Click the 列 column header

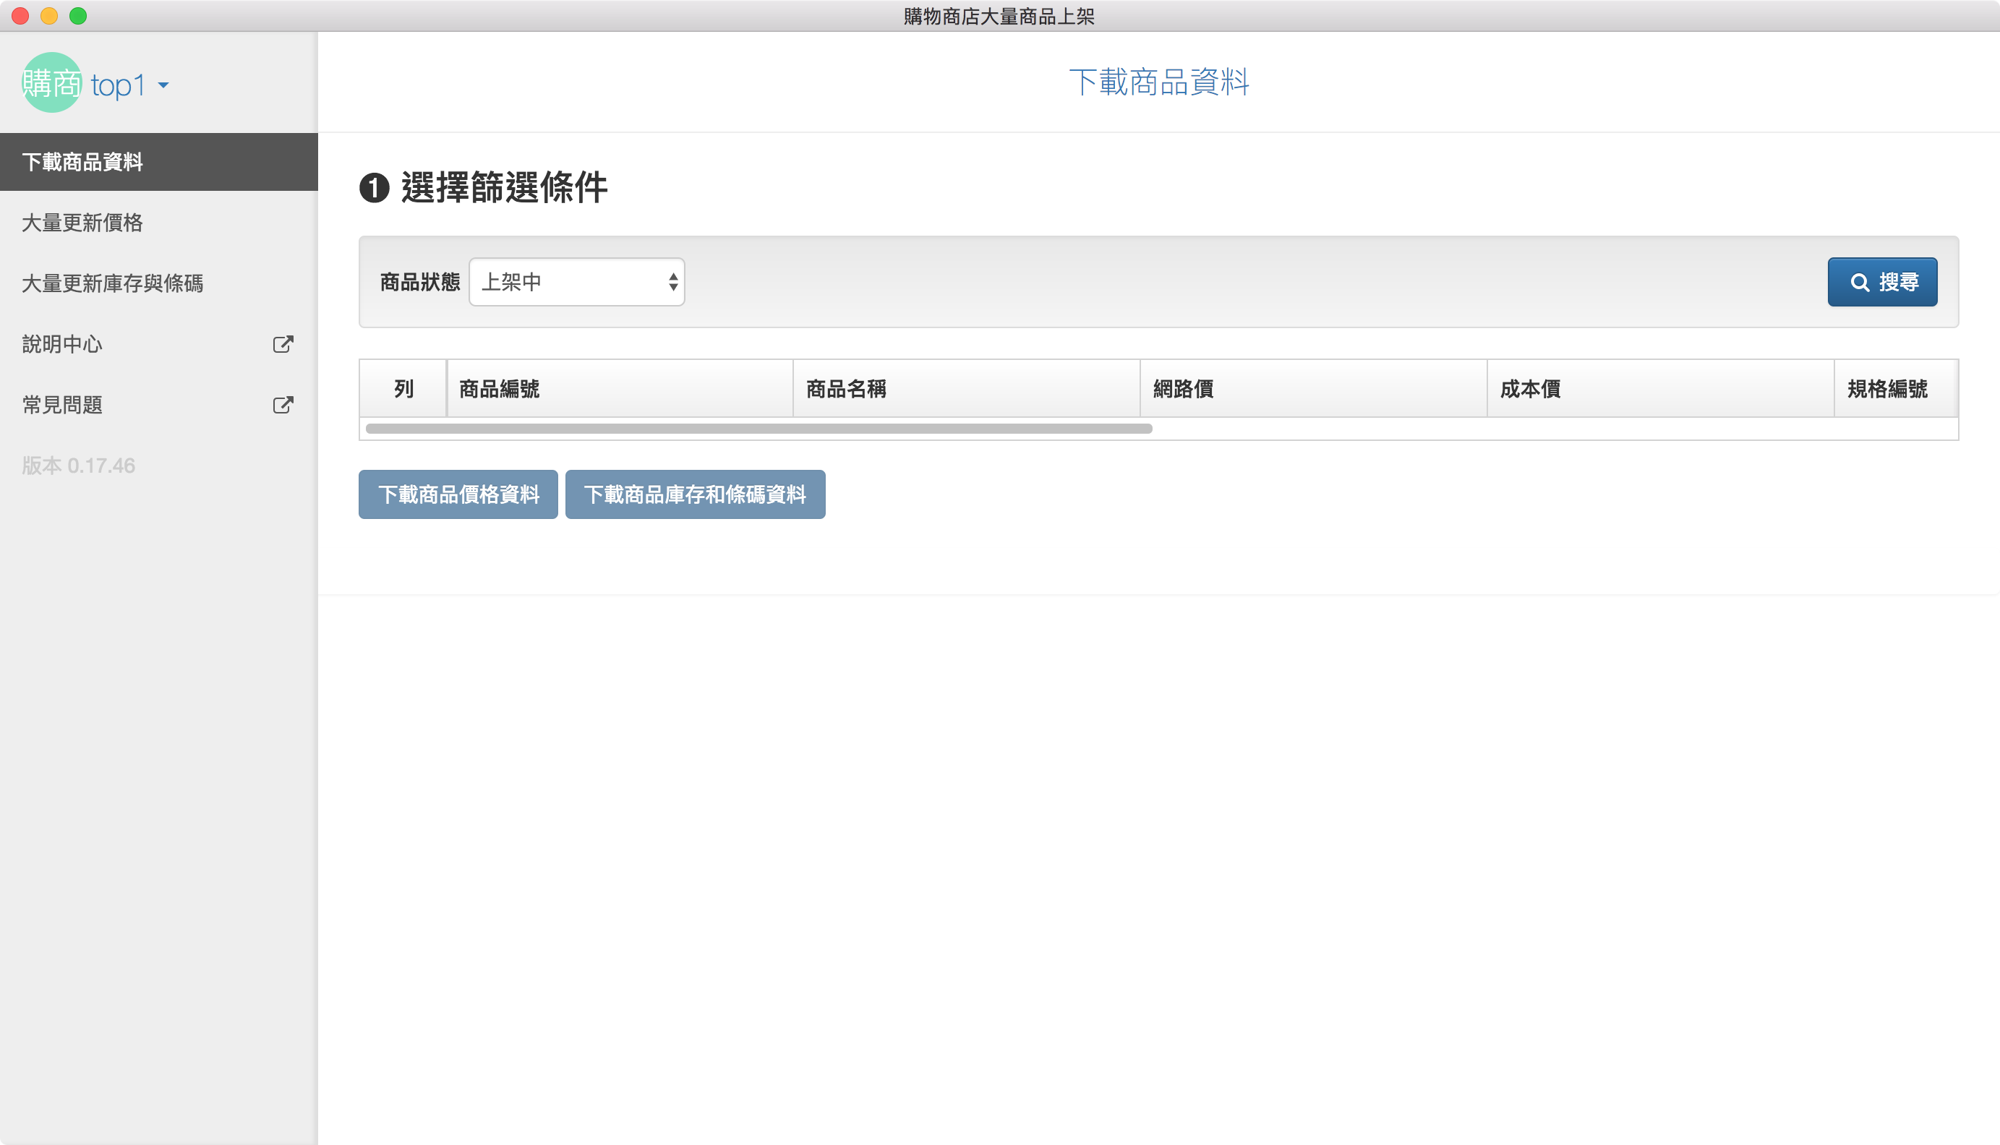(403, 388)
